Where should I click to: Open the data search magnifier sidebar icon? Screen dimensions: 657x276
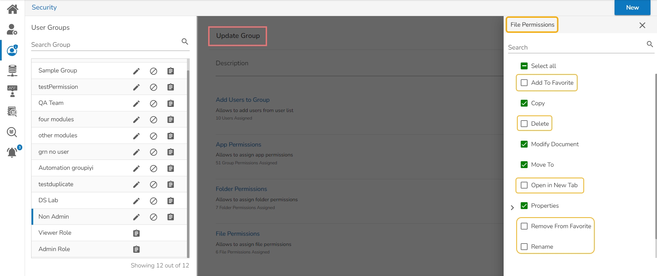12,132
